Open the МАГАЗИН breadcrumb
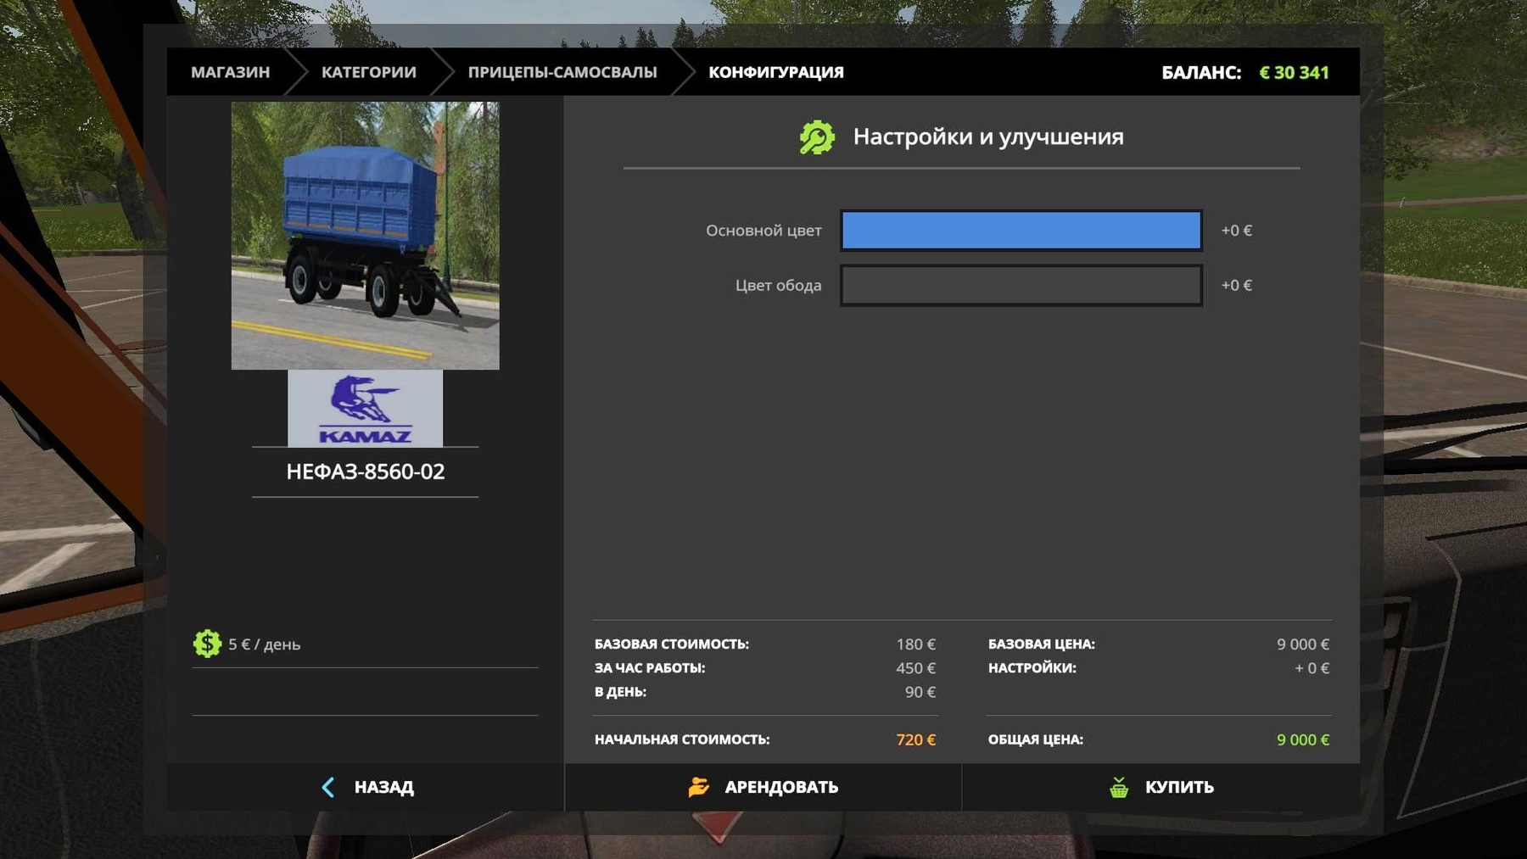The width and height of the screenshot is (1527, 859). click(x=230, y=72)
